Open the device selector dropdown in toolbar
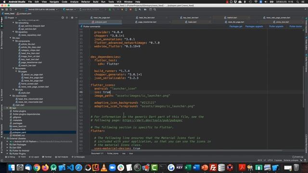The width and height of the screenshot is (308, 173). (x=41, y=10)
